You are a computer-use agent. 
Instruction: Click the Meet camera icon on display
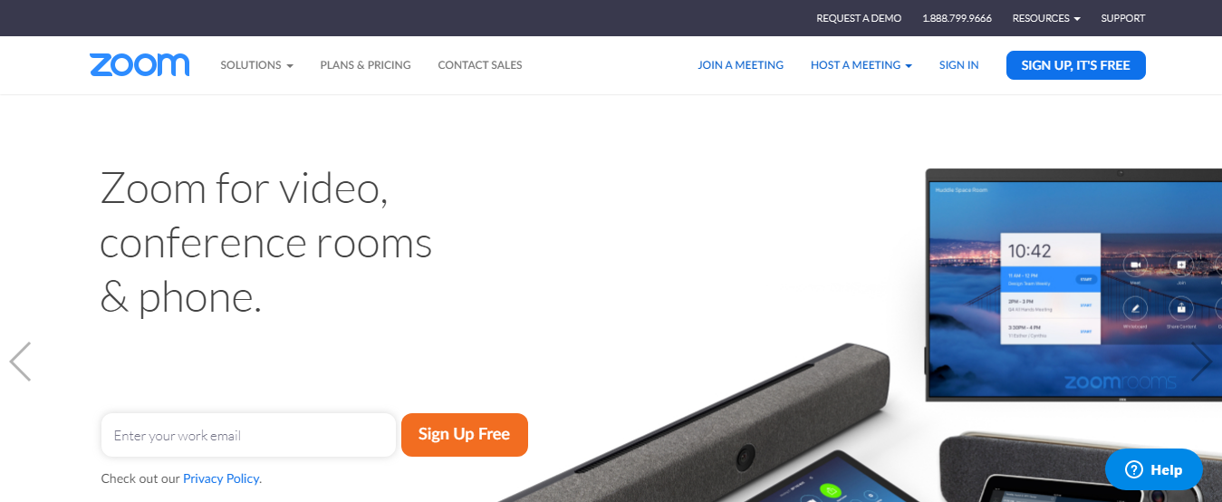[1135, 265]
